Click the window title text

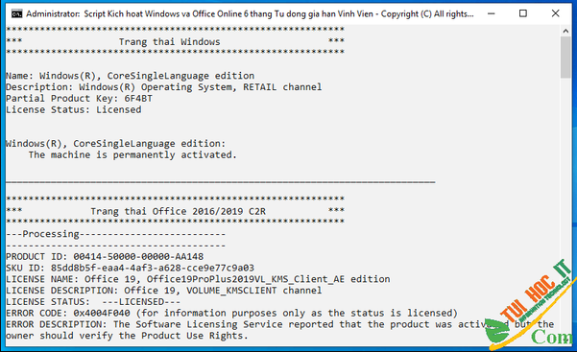250,14
